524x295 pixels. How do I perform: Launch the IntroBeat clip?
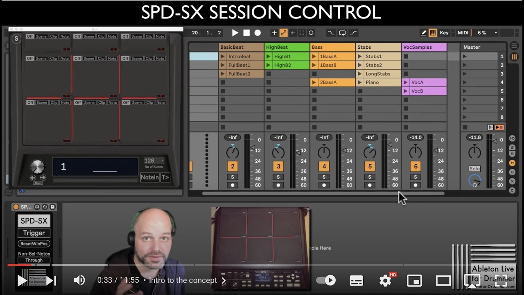pyautogui.click(x=223, y=57)
